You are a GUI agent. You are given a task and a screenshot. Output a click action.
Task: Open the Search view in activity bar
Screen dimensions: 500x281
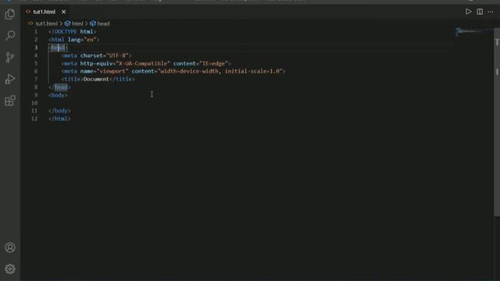pos(10,35)
